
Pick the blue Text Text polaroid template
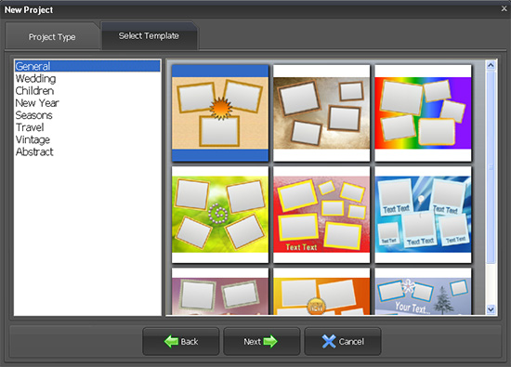(x=423, y=215)
